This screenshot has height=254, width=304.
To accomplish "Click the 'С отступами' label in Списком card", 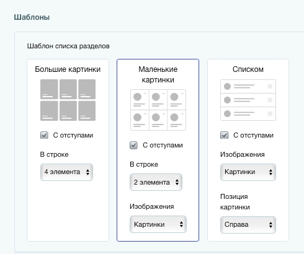I will point(253,135).
